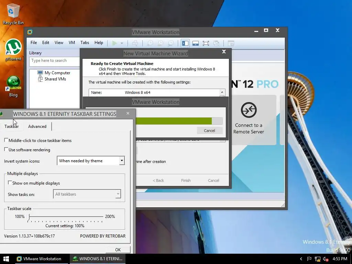Click POWERED BY RETROBAR text
352x264 pixels.
pos(103,236)
